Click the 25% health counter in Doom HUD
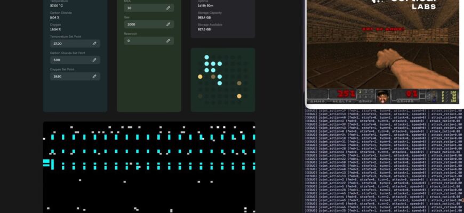464x213 pixels. pyautogui.click(x=346, y=94)
